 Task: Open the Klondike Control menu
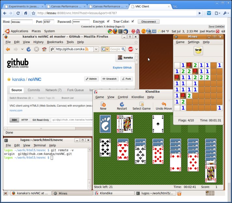click(x=123, y=97)
